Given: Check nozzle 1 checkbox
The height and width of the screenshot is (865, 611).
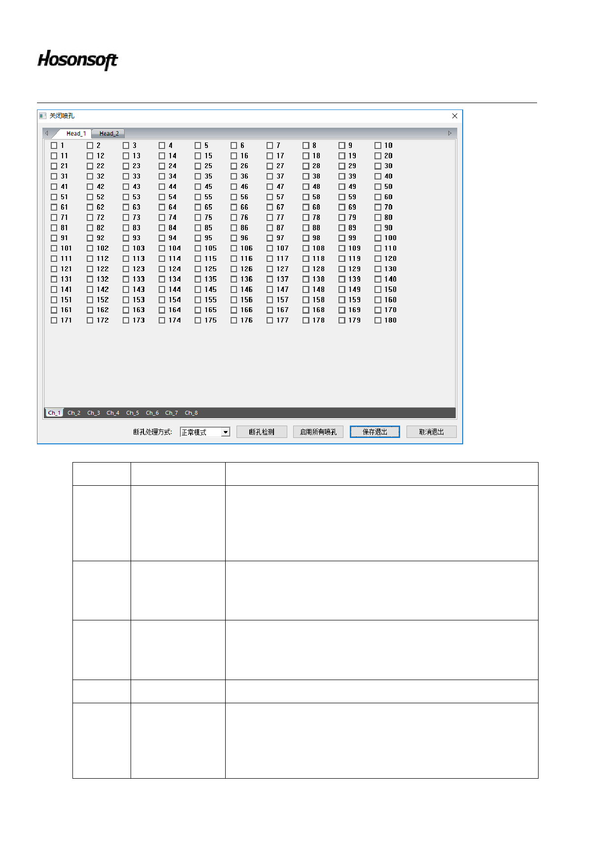Looking at the screenshot, I should click(x=54, y=145).
